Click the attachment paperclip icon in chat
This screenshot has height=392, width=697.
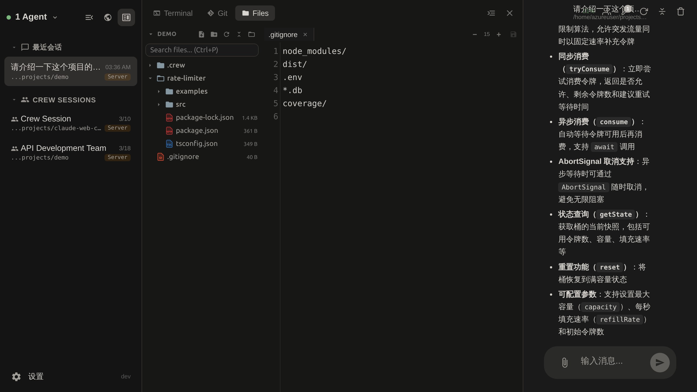click(x=565, y=363)
